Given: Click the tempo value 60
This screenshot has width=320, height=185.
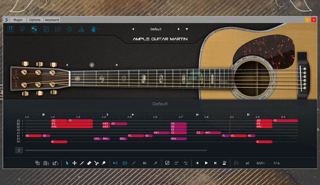Looking at the screenshot, I should pyautogui.click(x=247, y=163).
